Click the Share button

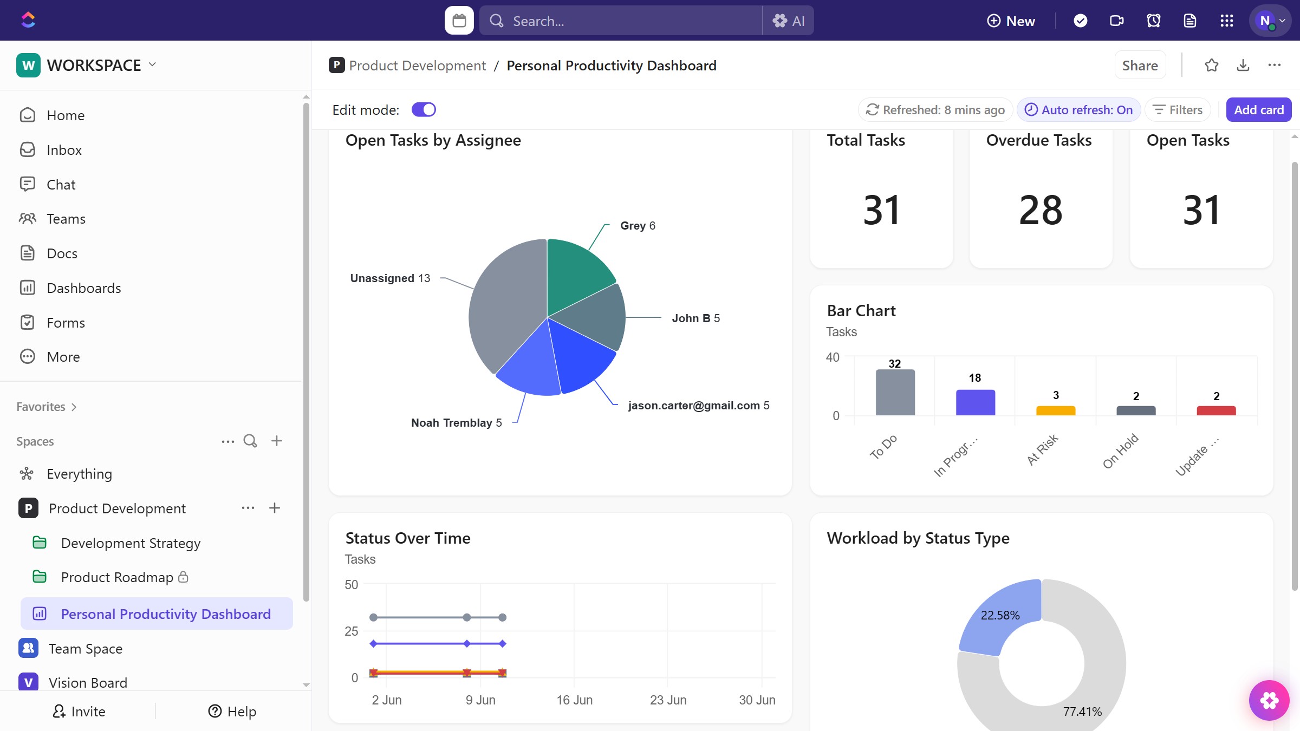(1140, 66)
